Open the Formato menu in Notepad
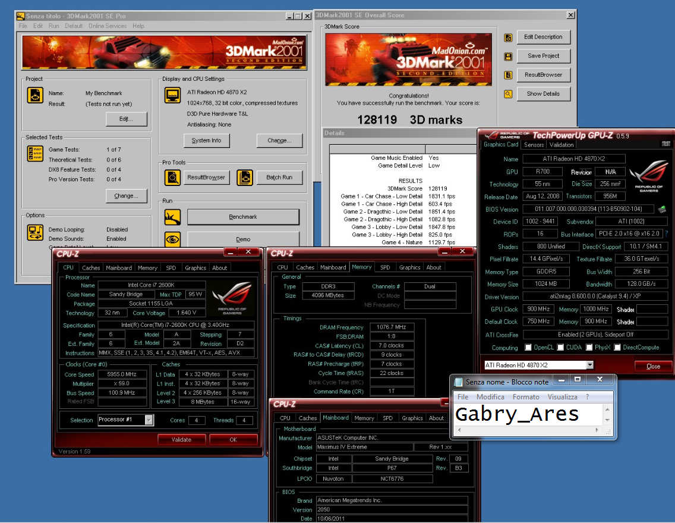This screenshot has height=523, width=675. pyautogui.click(x=526, y=397)
